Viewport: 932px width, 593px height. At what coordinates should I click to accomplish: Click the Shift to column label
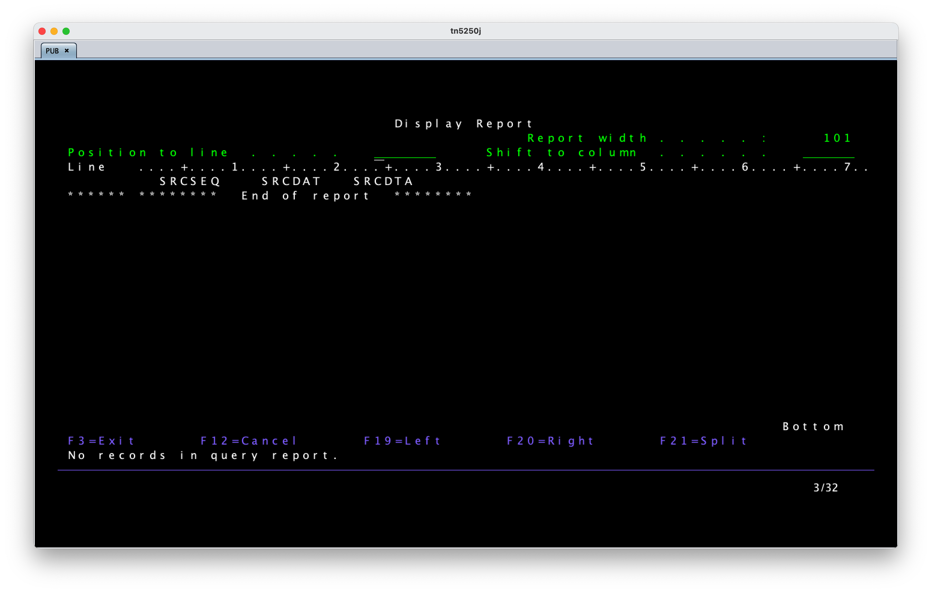[561, 153]
